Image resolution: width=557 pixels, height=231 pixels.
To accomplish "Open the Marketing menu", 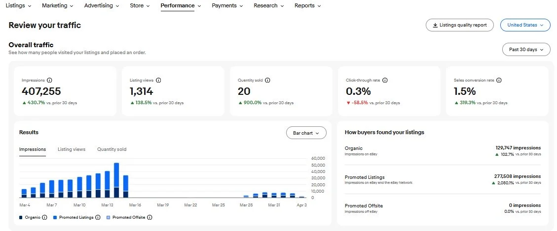I will point(58,6).
